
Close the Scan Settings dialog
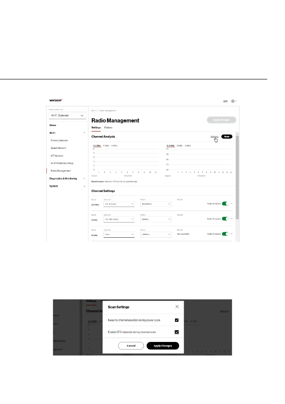tap(177, 307)
